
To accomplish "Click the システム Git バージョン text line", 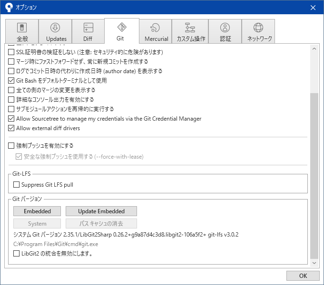I will 126,235.
